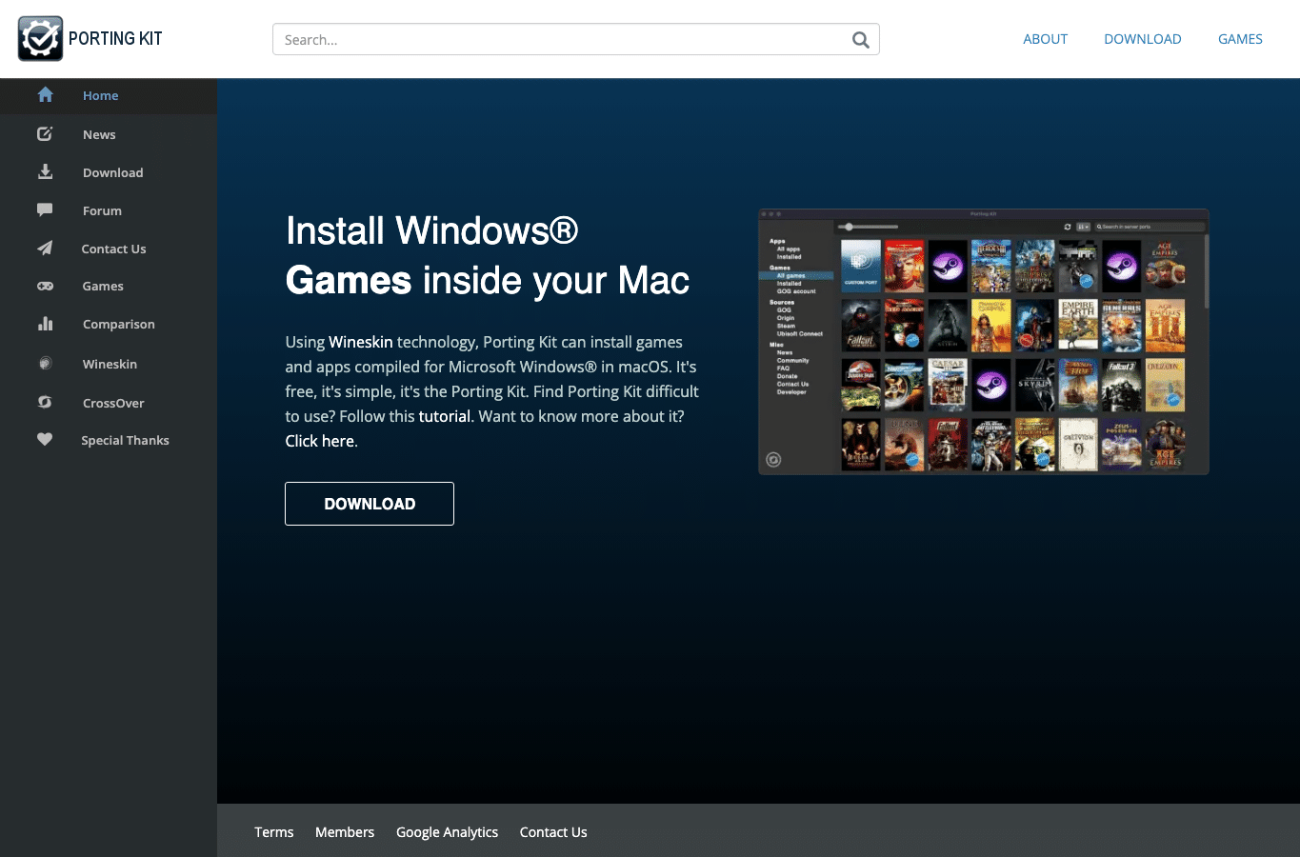Focus the Search input field
The image size is (1300, 857).
(x=575, y=39)
